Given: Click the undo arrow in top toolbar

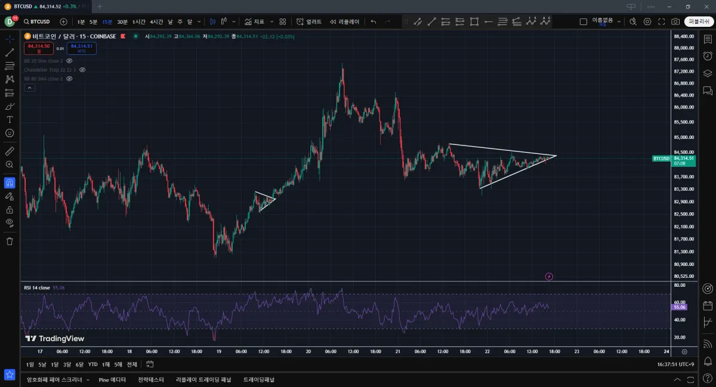Looking at the screenshot, I should [374, 21].
